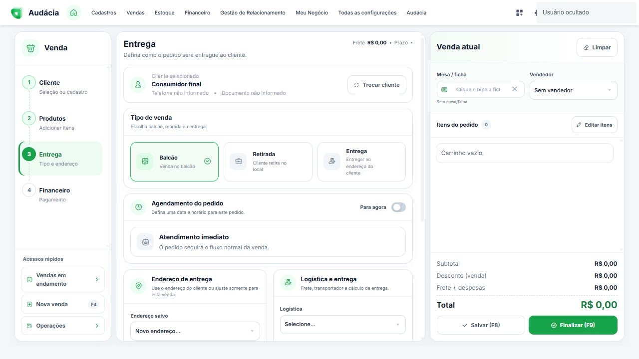The width and height of the screenshot is (639, 359).
Task: Click Editar itens button
Action: click(x=595, y=125)
